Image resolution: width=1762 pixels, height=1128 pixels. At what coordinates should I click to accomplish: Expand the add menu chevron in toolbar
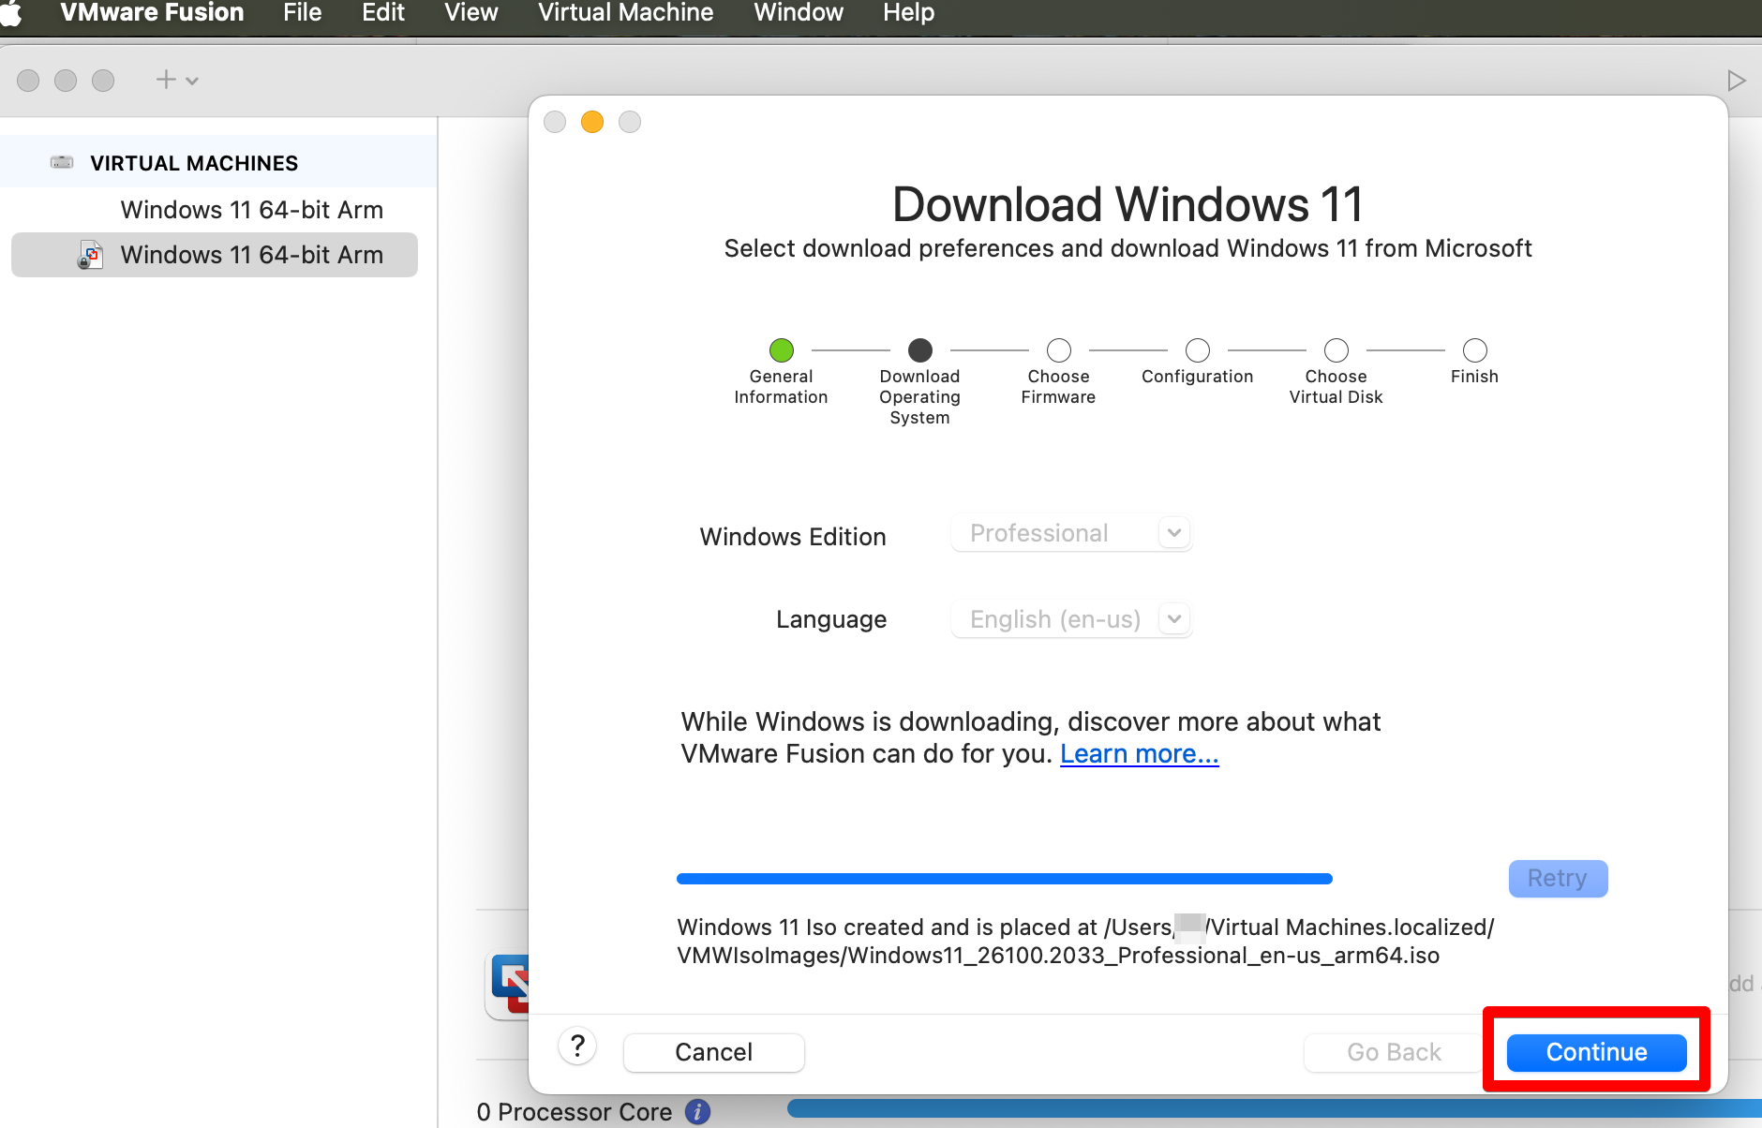[192, 82]
